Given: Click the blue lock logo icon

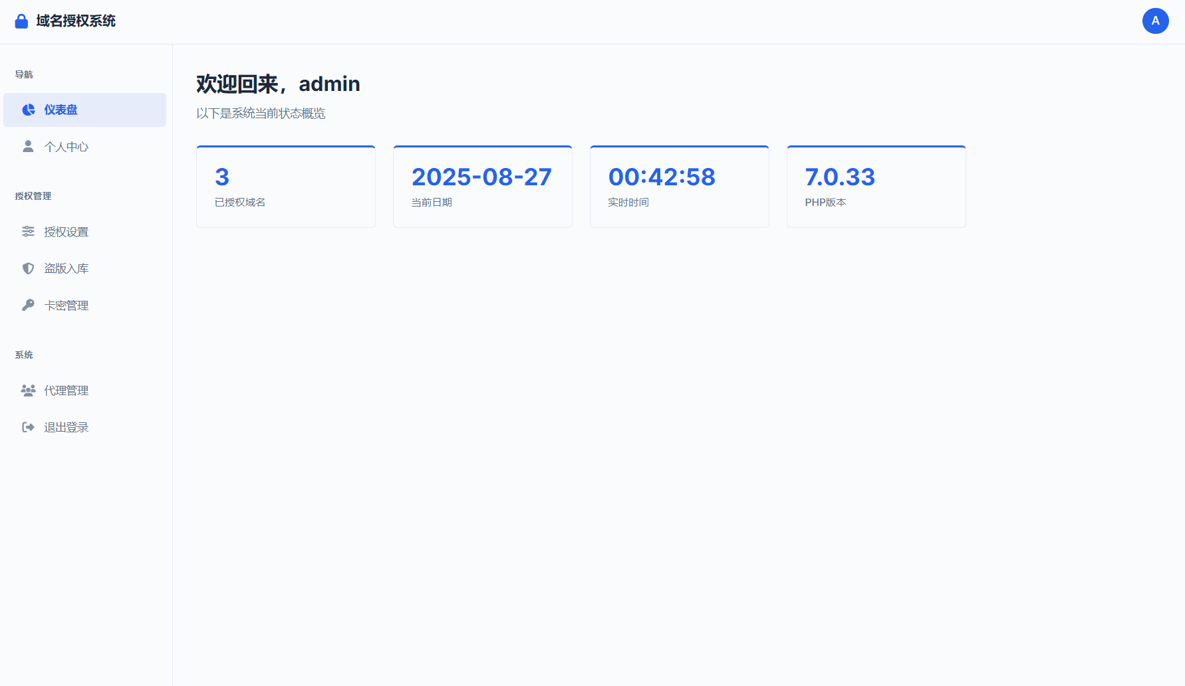Looking at the screenshot, I should point(21,21).
